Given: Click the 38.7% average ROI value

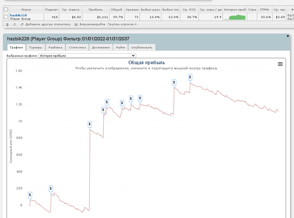Looking at the screenshot, I should [192, 17].
